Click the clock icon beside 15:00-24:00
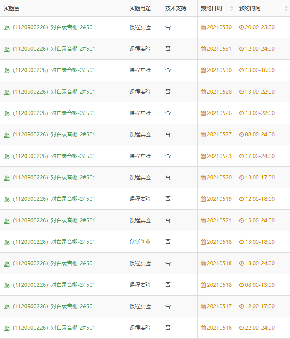Image resolution: width=290 pixels, height=339 pixels. (x=241, y=220)
